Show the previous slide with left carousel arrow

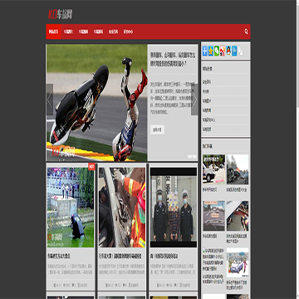click(50, 100)
